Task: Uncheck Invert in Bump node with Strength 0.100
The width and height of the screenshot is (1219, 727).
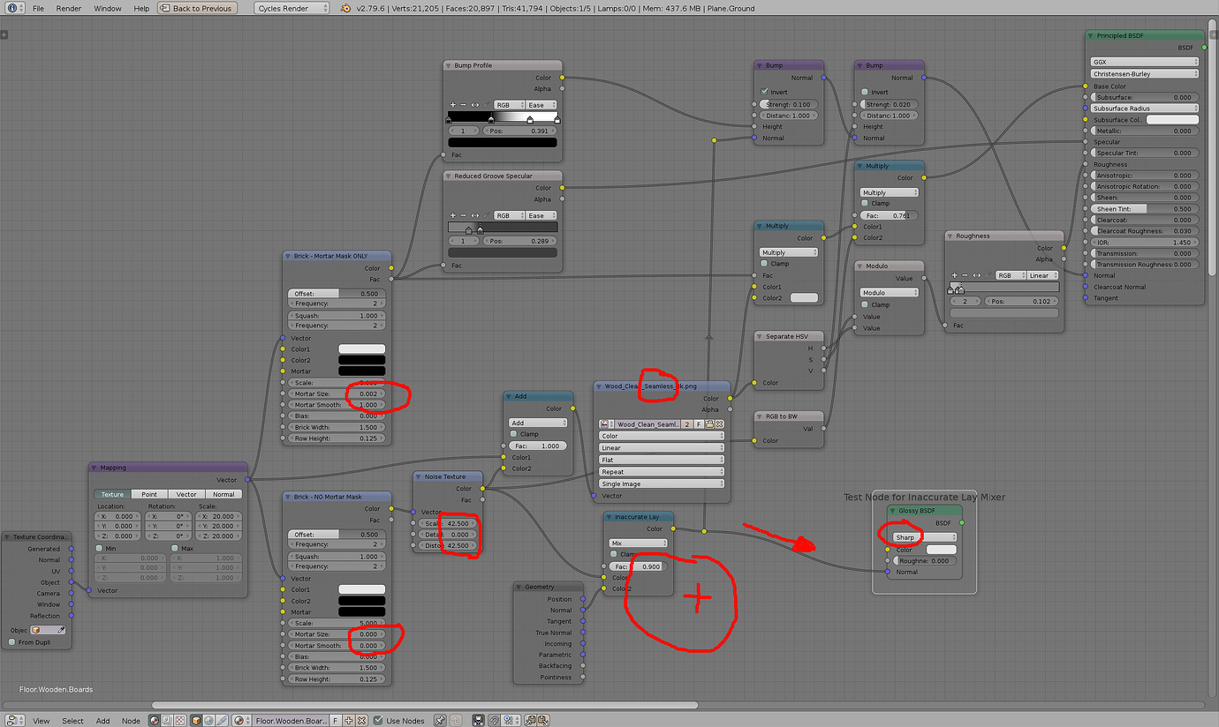Action: point(765,92)
